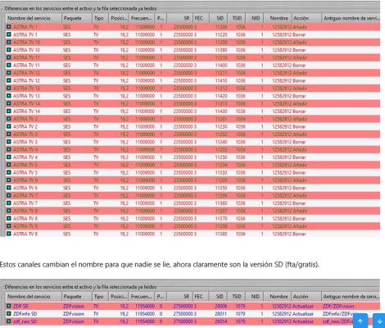Click the plus icon of first ASTRA TV 1 row
Image resolution: width=385 pixels, height=328 pixels.
(x=9, y=27)
